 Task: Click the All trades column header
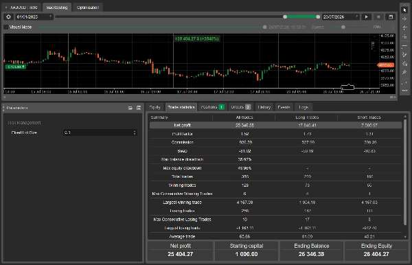pos(244,117)
